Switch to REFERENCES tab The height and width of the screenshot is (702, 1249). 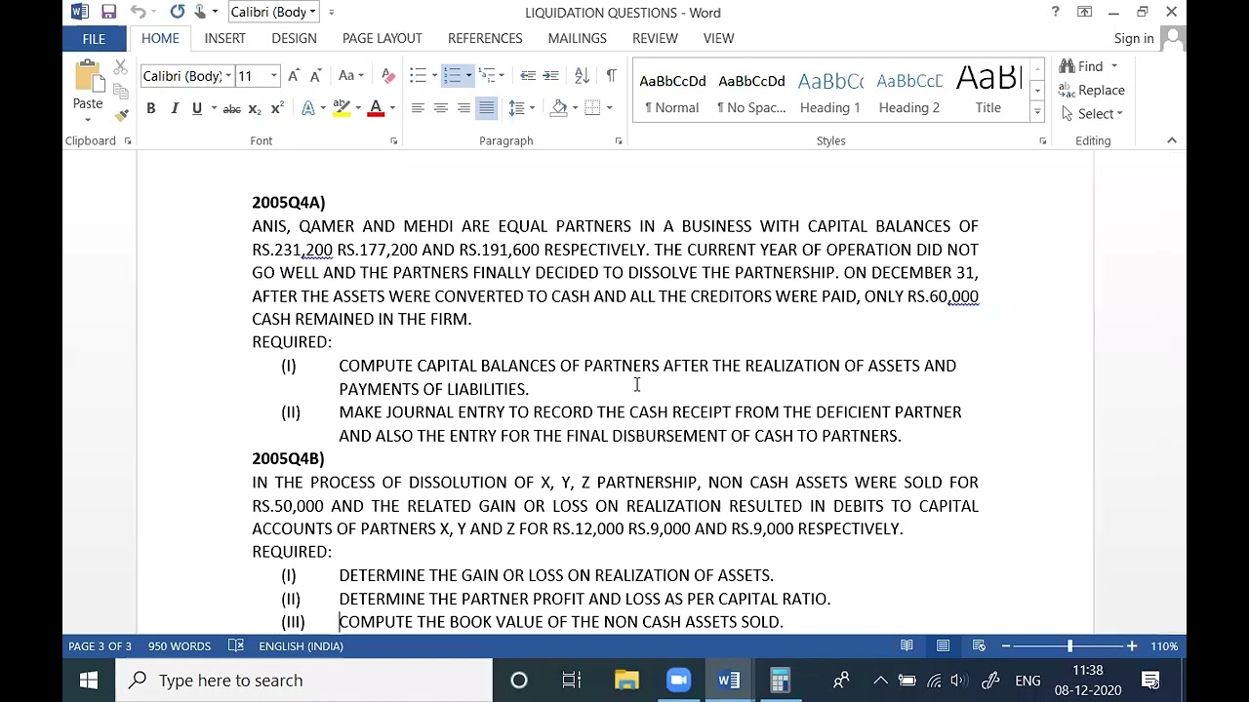tap(485, 38)
